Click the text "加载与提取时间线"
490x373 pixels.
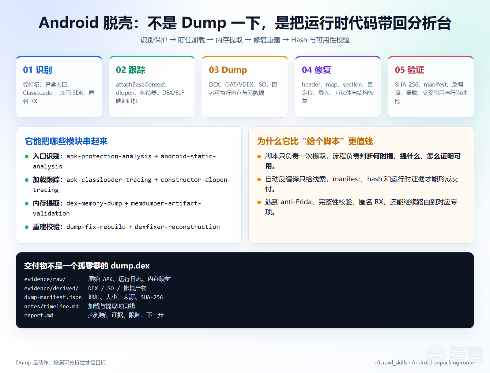pos(111,306)
